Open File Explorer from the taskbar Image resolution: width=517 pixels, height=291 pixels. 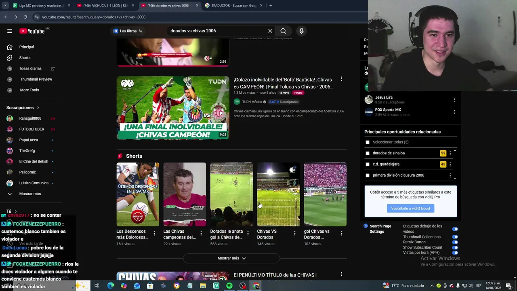click(203, 286)
